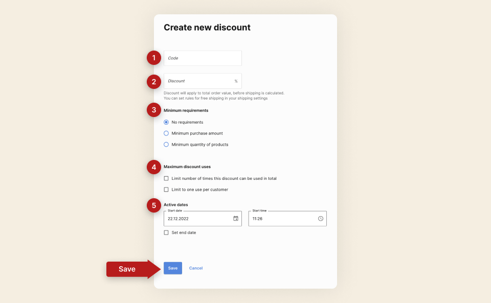Screen dimensions: 491x303
Task: Click the step 1 numbered badge
Action: click(x=154, y=58)
